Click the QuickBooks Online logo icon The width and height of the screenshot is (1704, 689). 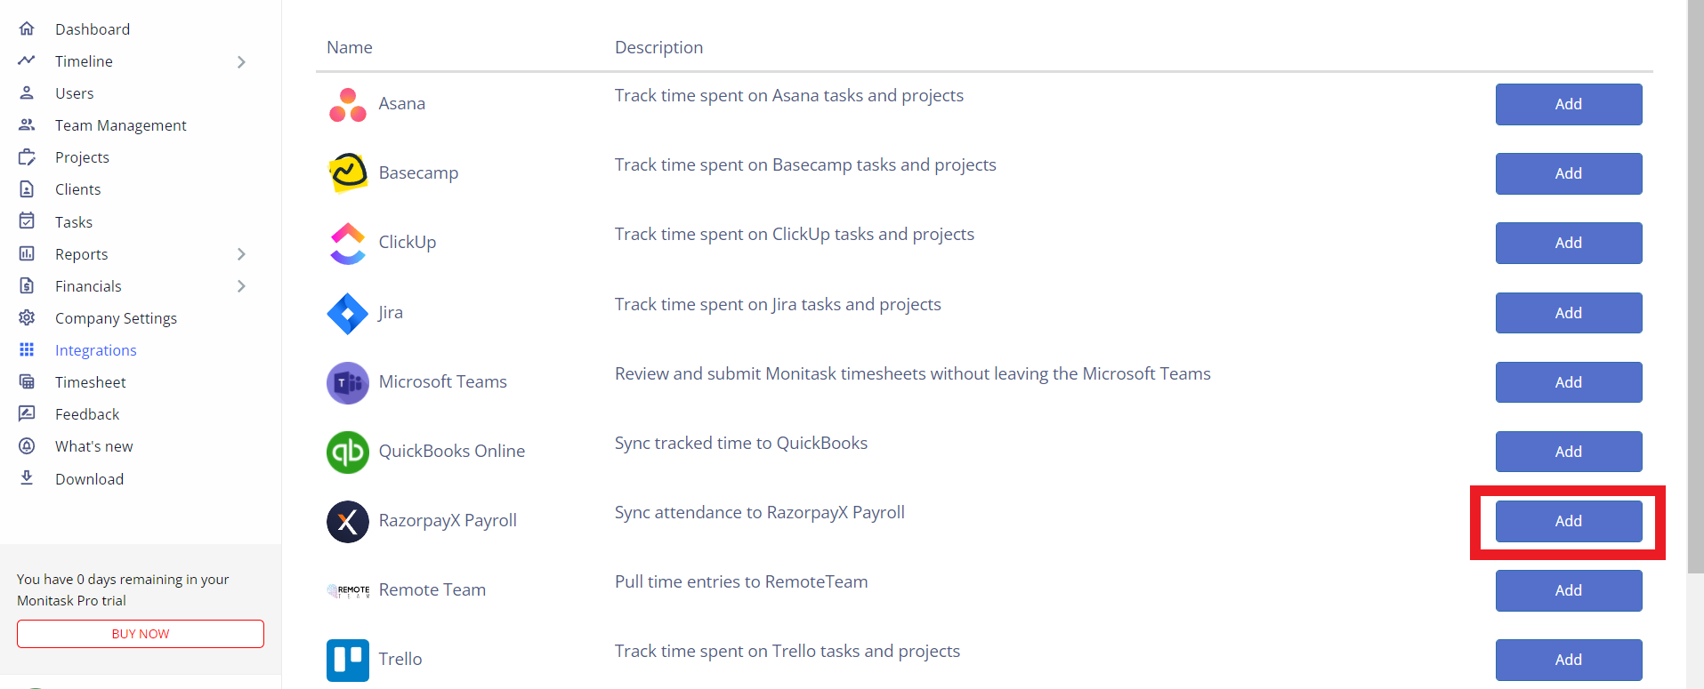tap(347, 452)
